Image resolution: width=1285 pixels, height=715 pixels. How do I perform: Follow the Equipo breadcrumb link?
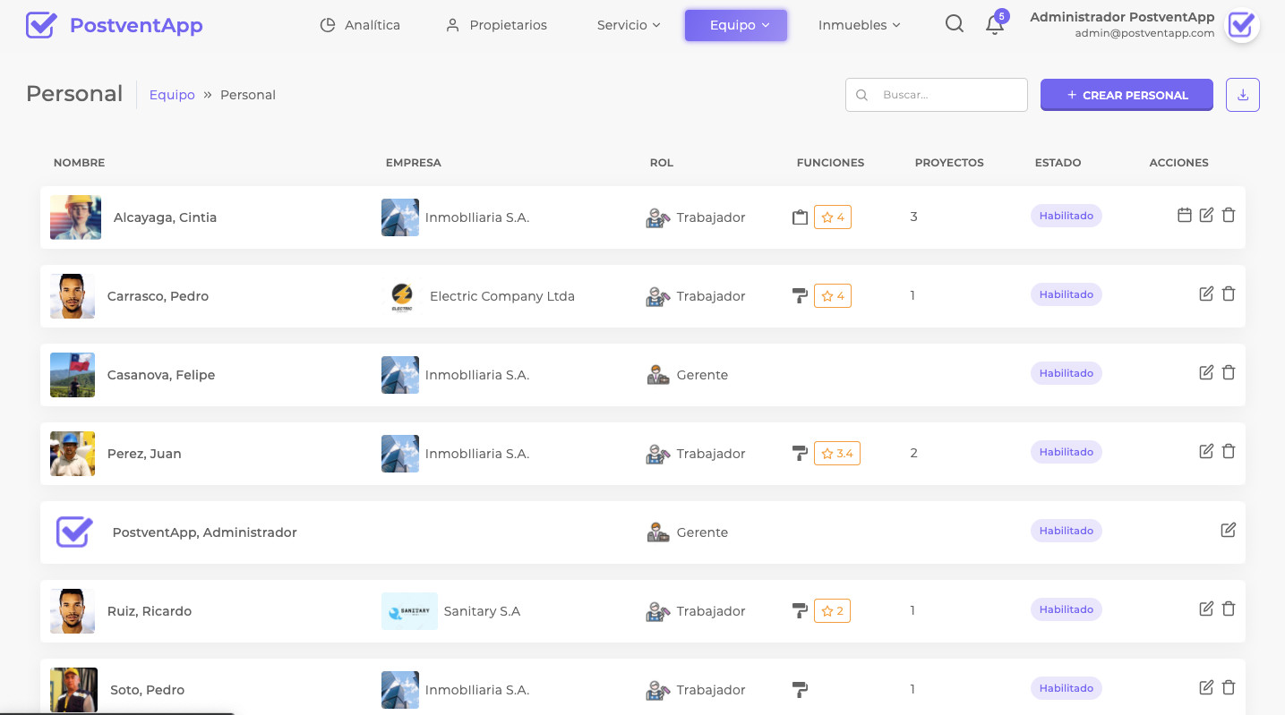coord(172,95)
